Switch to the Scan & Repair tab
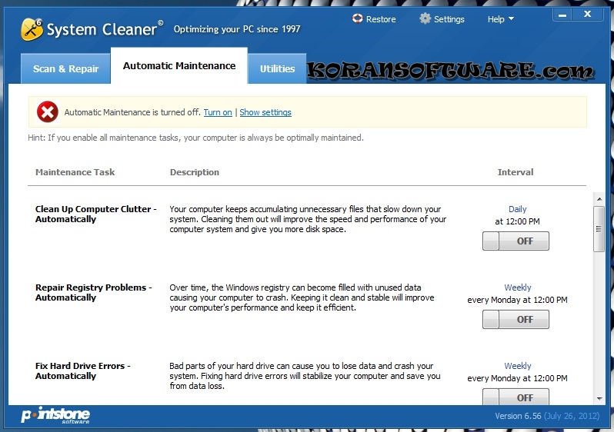Image resolution: width=614 pixels, height=432 pixels. (x=65, y=68)
